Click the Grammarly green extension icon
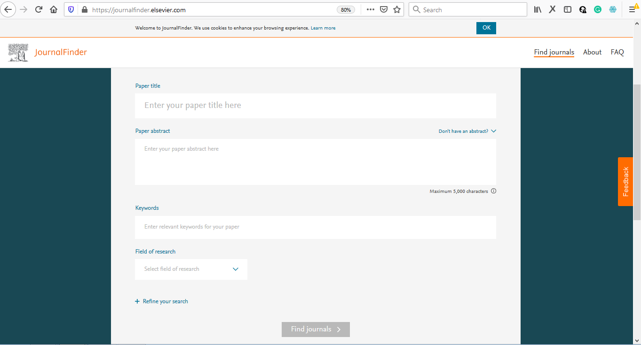This screenshot has width=641, height=345. [598, 9]
